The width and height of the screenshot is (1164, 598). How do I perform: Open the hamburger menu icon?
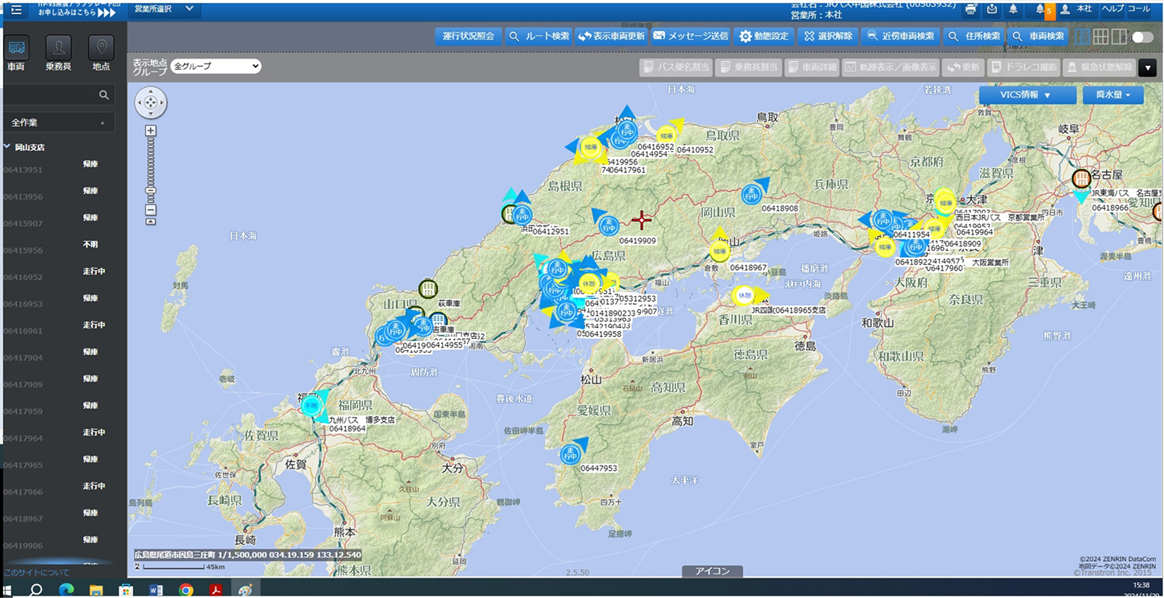click(x=16, y=9)
